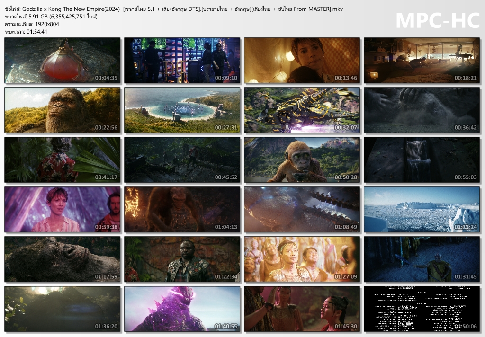Click the MPC-HC logo text
The width and height of the screenshot is (485, 337).
(436, 20)
